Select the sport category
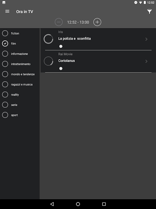The image size is (156, 209). (20, 115)
